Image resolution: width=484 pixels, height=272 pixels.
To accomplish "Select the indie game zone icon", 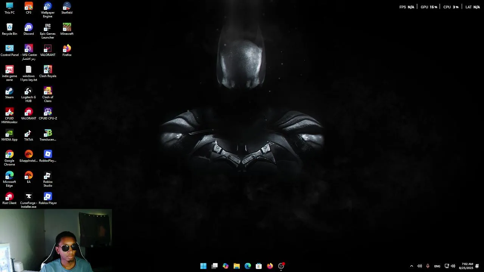I will pyautogui.click(x=9, y=73).
